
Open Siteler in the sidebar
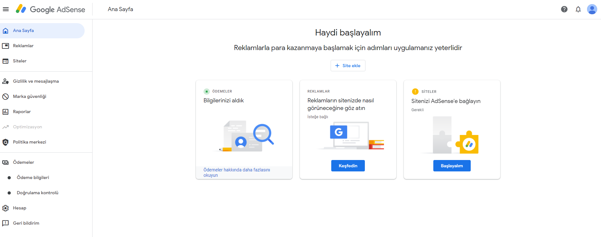click(x=42, y=61)
